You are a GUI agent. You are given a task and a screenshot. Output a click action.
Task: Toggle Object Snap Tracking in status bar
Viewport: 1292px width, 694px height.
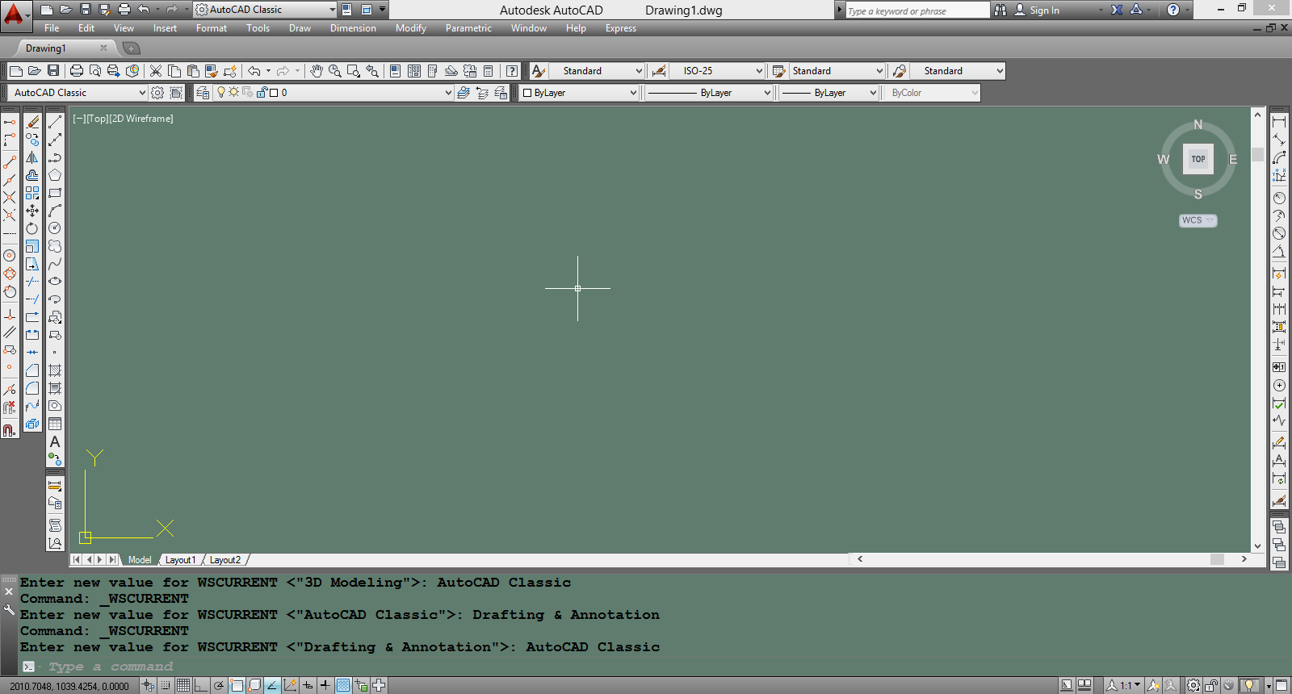coord(272,685)
